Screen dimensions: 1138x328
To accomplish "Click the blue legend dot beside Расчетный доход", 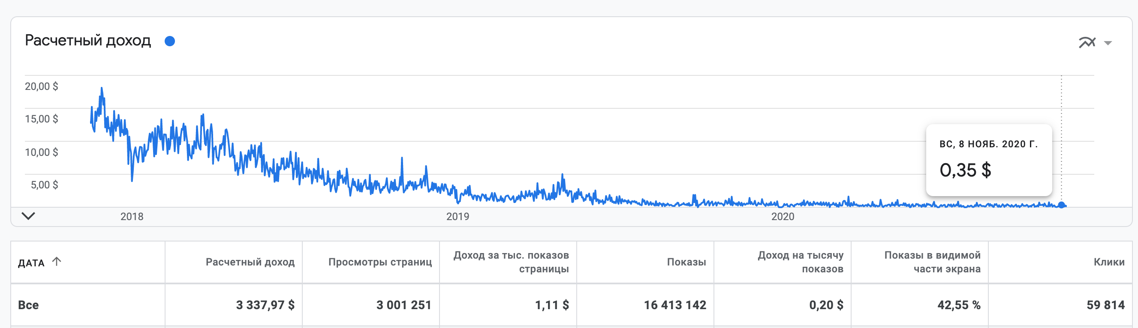I will [170, 41].
